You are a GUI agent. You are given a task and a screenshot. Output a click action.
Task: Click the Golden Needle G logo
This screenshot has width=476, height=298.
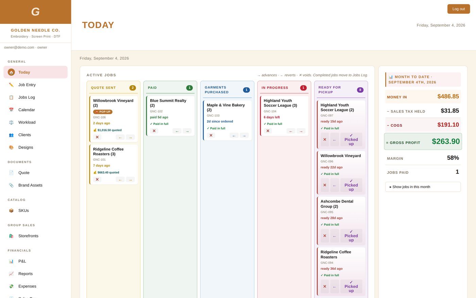coord(35,12)
